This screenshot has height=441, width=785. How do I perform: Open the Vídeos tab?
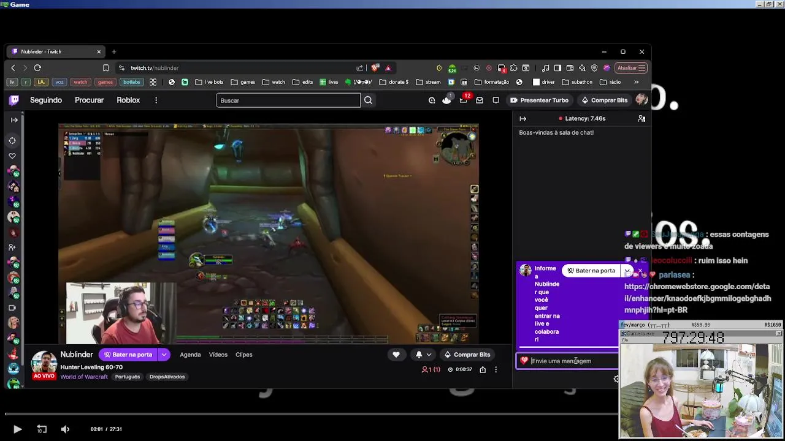click(x=218, y=355)
